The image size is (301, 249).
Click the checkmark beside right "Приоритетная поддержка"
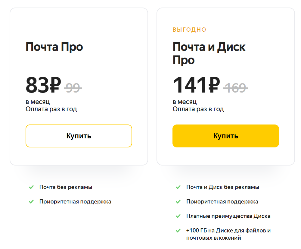(x=178, y=201)
